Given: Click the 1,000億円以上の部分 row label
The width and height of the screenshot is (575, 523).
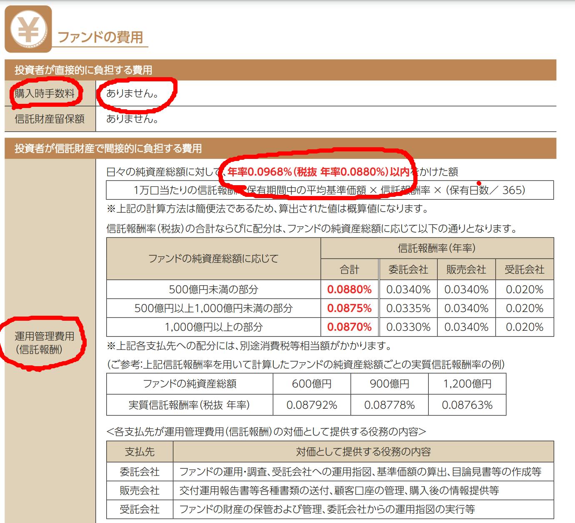Looking at the screenshot, I should point(213,327).
